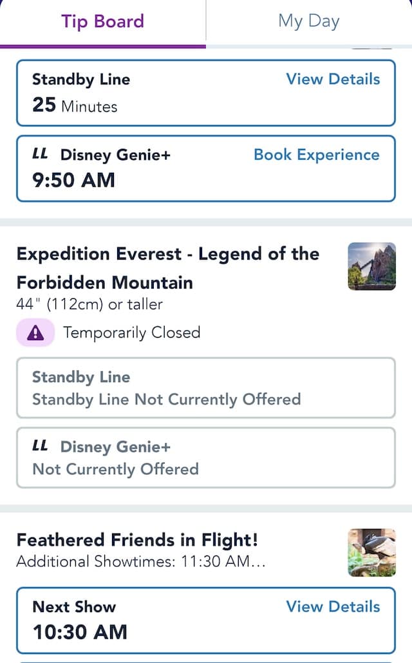This screenshot has height=663, width=412.
Task: Tap Book Experience for 9:50 AM Genie+
Action: coord(317,155)
